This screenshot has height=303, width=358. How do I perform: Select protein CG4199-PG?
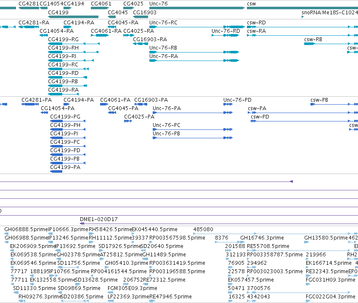pos(65,117)
